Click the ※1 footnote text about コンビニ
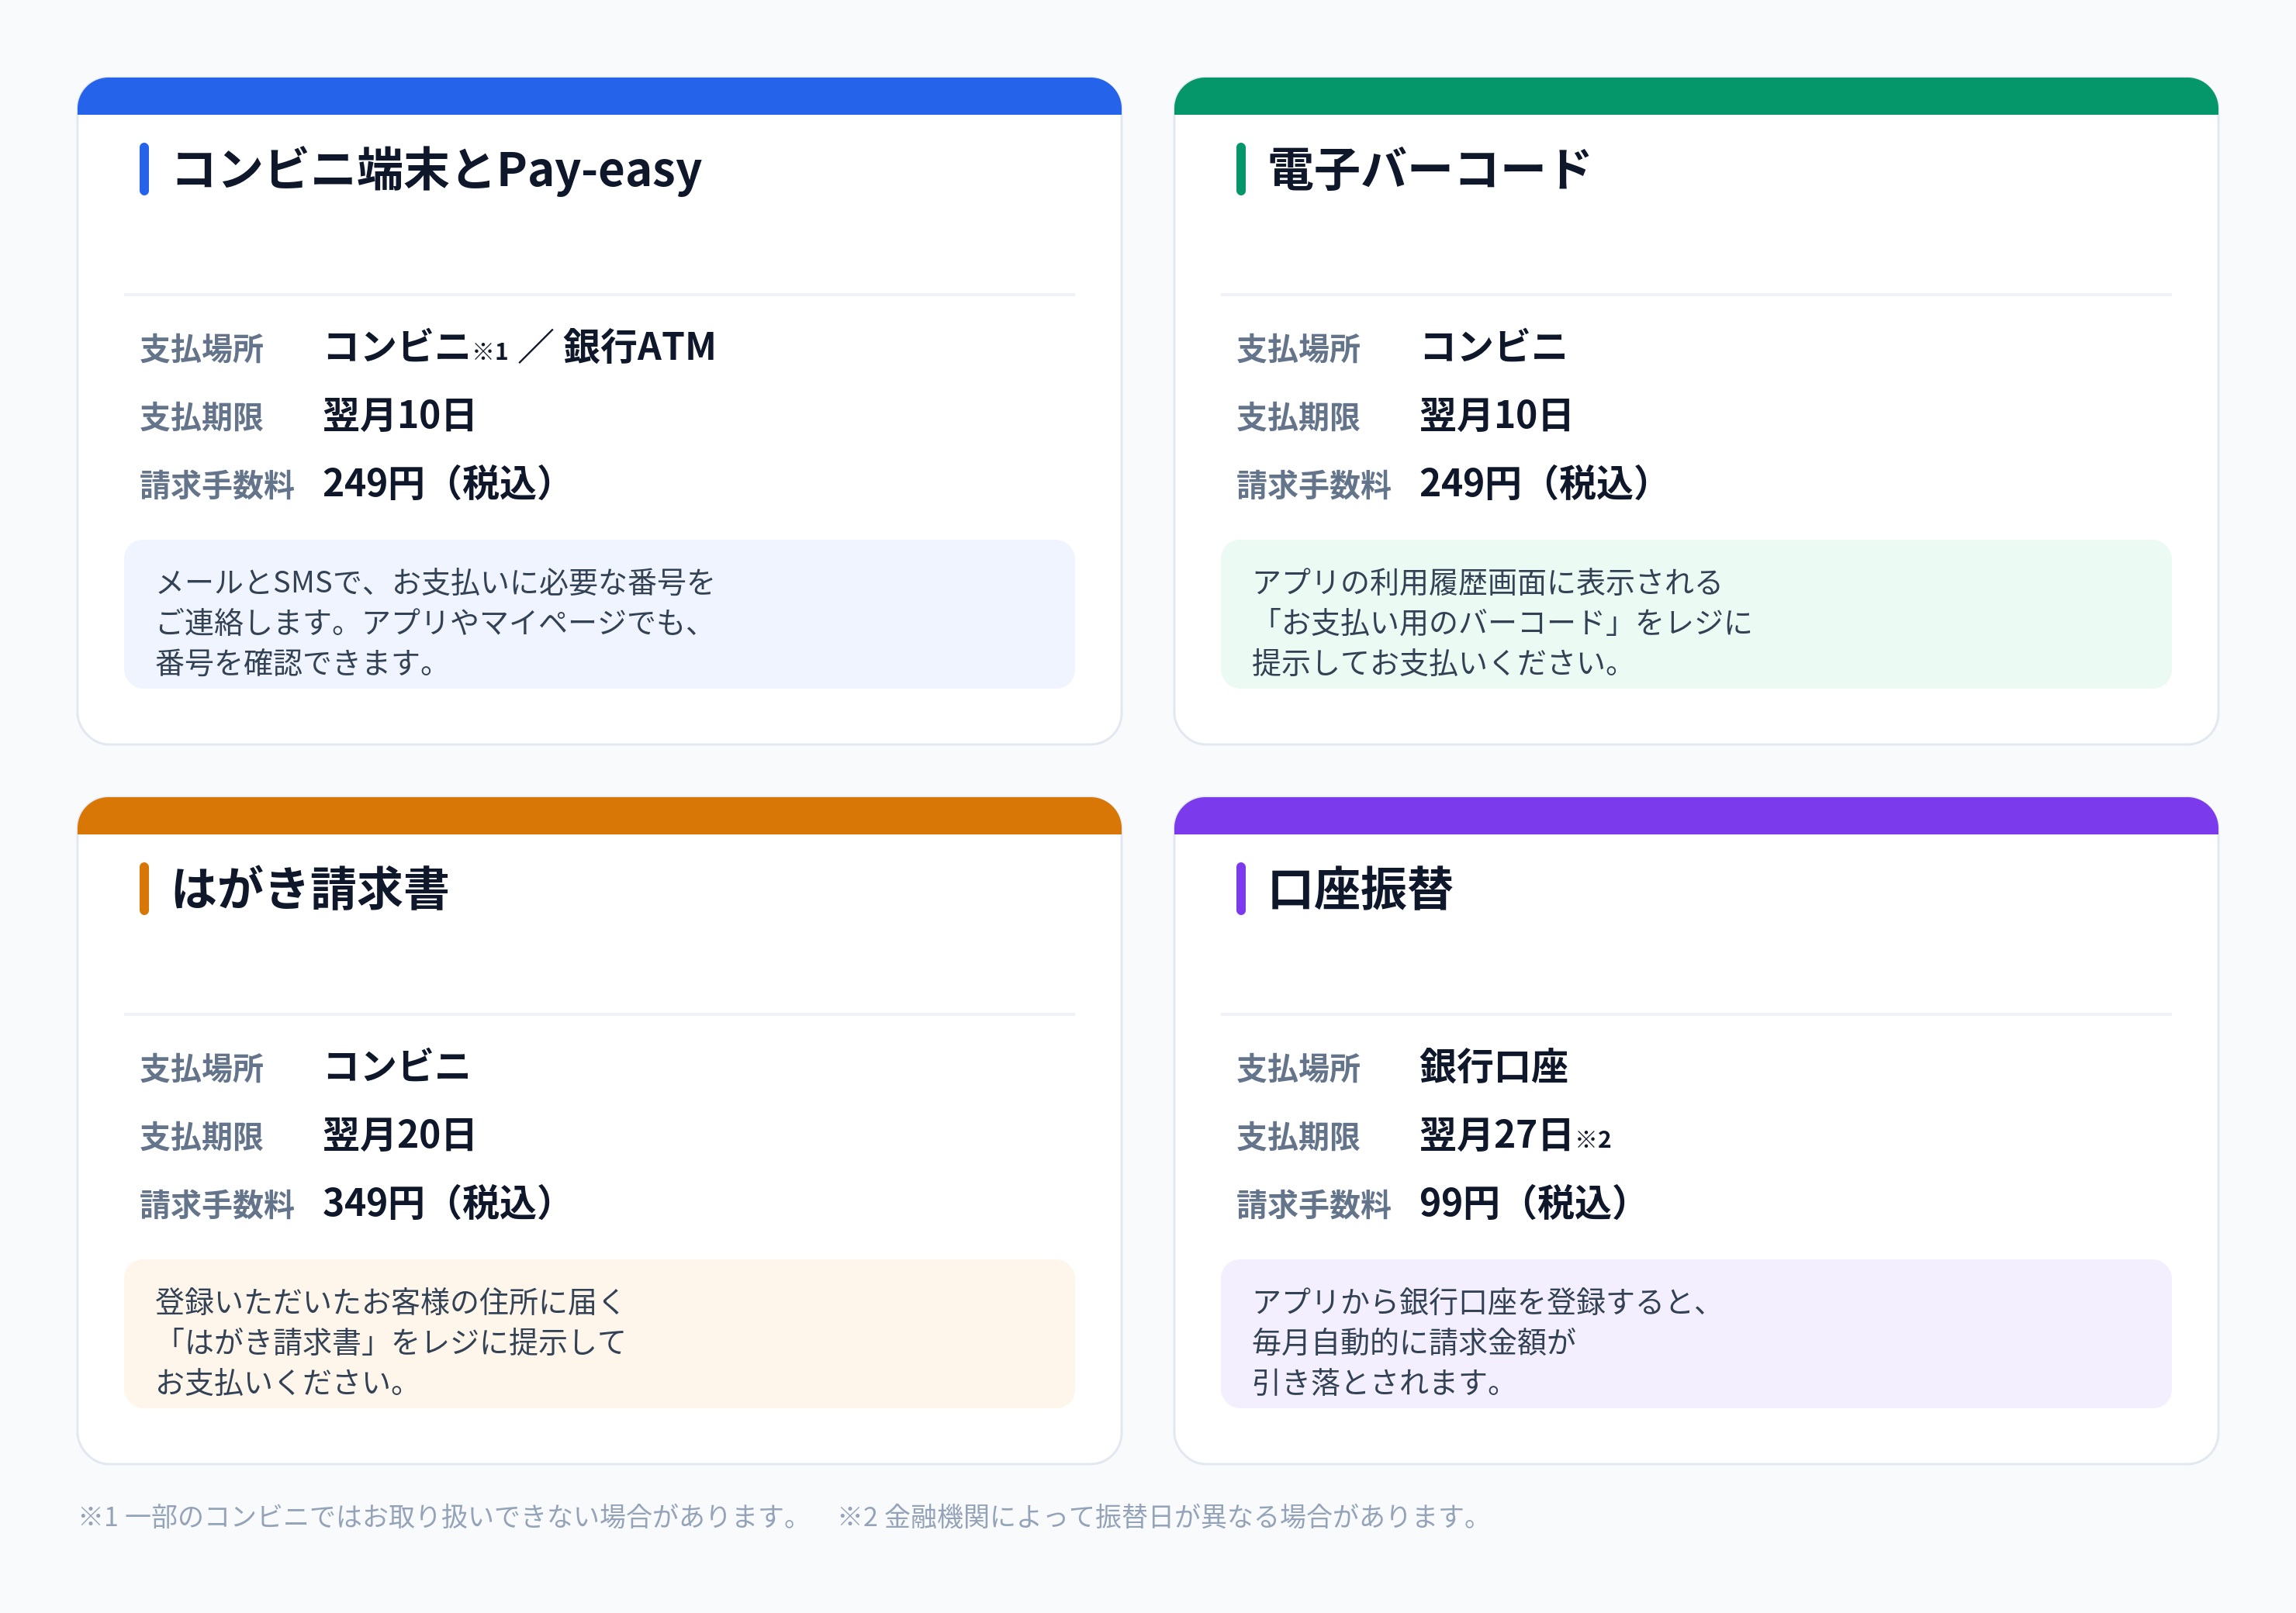Image resolution: width=2296 pixels, height=1613 pixels. 441,1517
